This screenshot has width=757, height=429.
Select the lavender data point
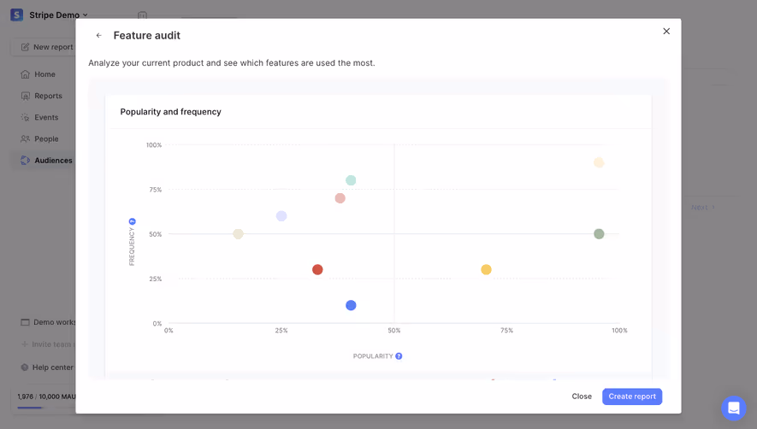pyautogui.click(x=281, y=215)
